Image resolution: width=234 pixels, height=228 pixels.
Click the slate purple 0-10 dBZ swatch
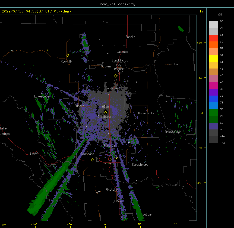tap(213, 126)
